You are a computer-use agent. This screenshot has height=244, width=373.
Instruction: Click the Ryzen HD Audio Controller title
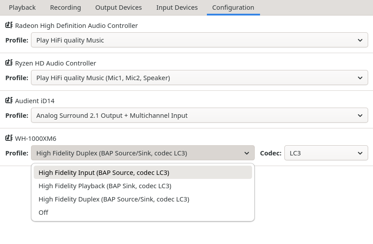point(55,63)
